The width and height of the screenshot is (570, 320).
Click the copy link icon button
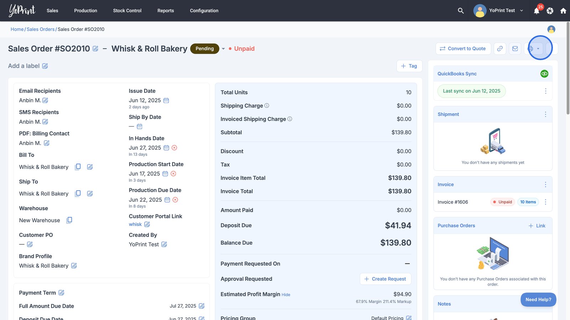500,49
